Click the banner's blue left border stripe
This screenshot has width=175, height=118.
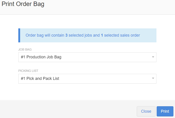click(x=19, y=35)
